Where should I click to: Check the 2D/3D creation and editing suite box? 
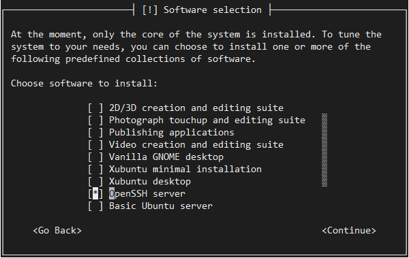(95, 108)
